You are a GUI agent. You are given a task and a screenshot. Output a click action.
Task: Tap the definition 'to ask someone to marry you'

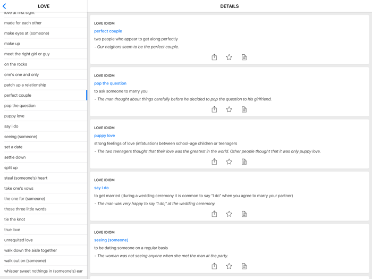click(121, 91)
